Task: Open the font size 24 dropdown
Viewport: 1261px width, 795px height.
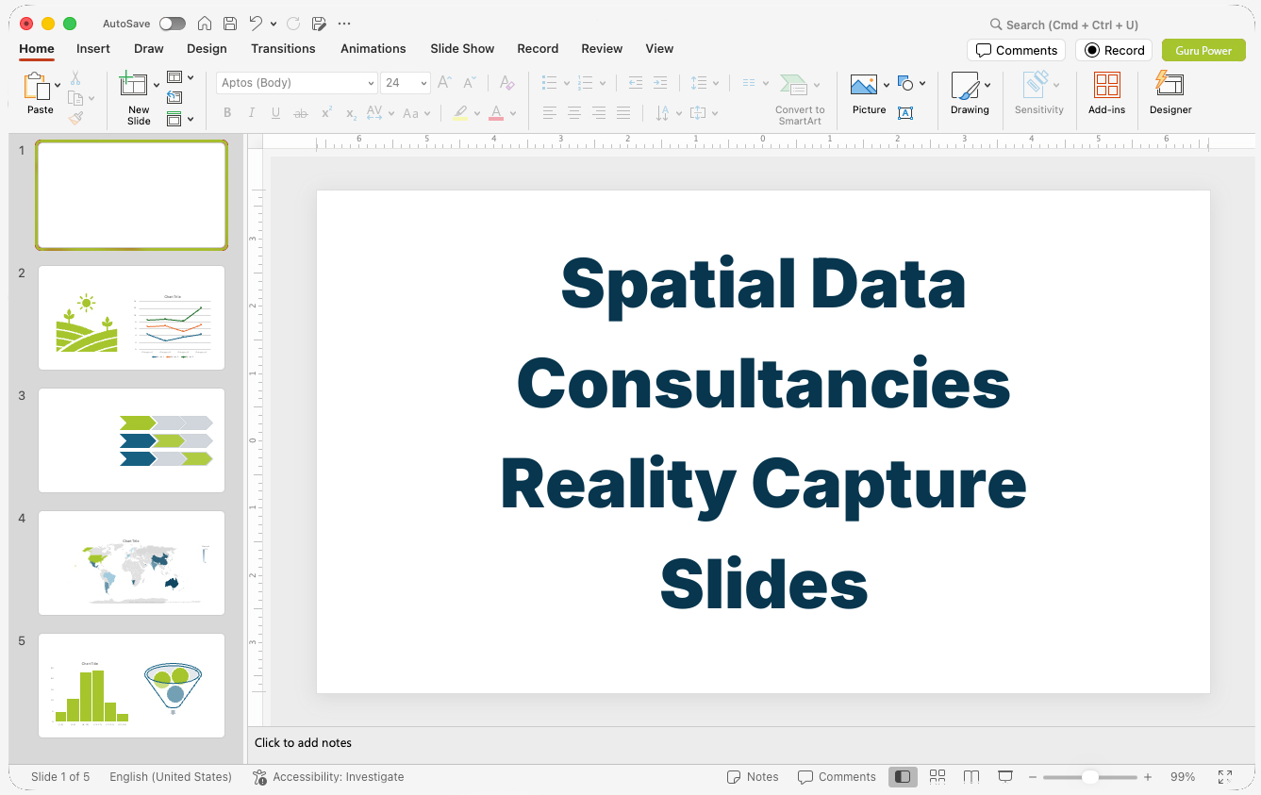Action: (x=423, y=83)
